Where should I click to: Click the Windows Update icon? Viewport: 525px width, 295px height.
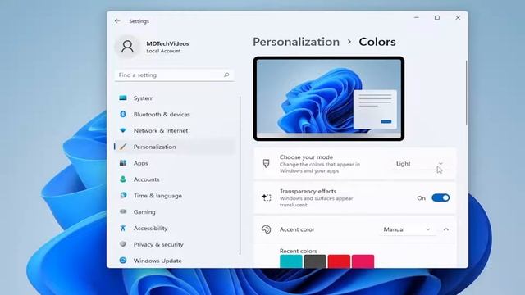123,261
